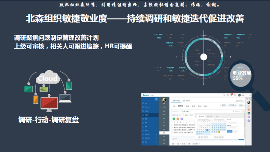Select the 第2周 week tab
The height and width of the screenshot is (152, 270).
click(x=187, y=106)
